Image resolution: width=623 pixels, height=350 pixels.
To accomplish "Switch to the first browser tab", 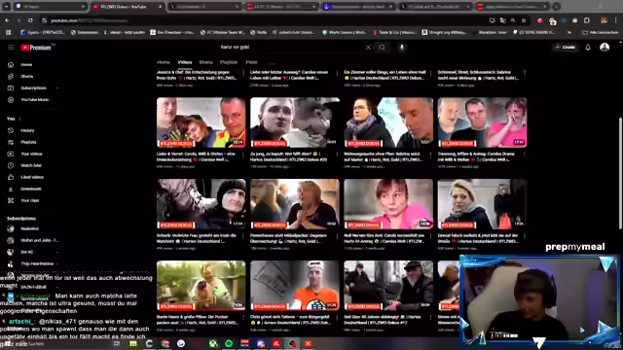I will 50,7.
